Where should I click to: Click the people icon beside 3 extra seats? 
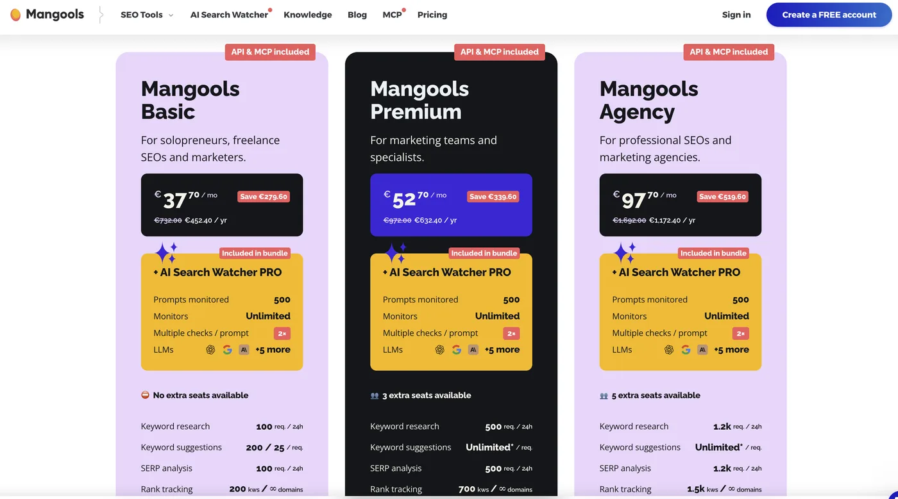(375, 396)
